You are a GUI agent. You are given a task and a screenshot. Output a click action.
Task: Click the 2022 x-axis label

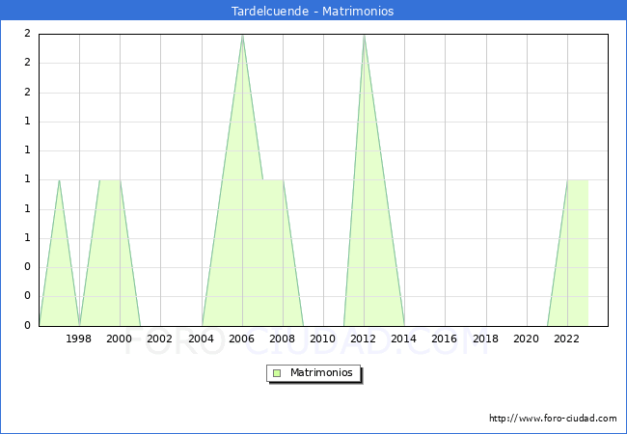pyautogui.click(x=566, y=339)
